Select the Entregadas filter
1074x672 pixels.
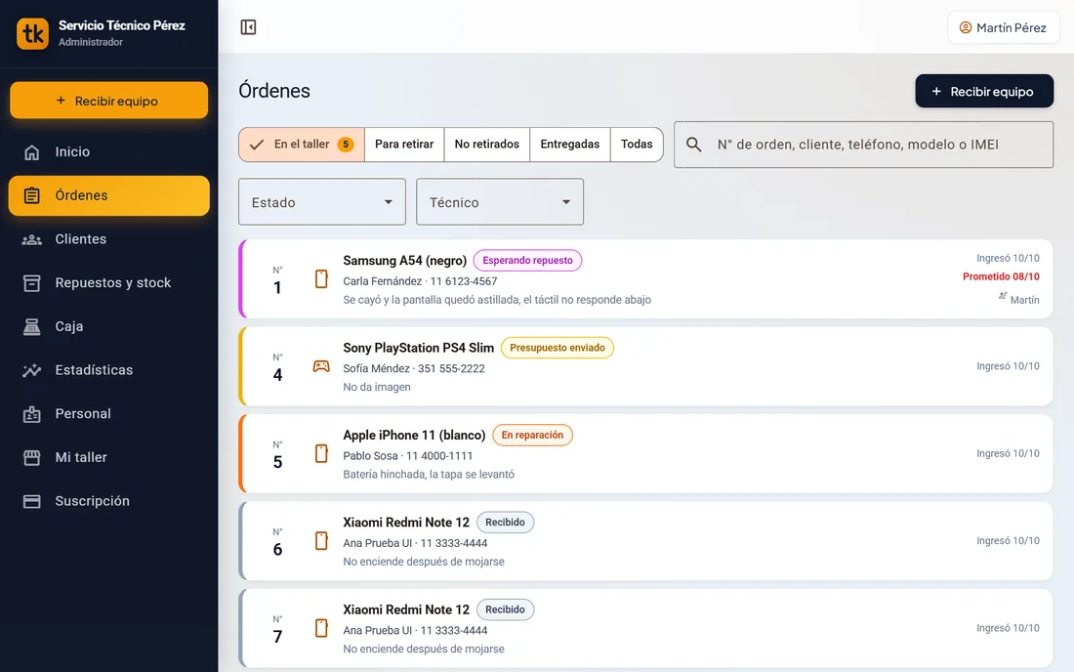pos(570,145)
